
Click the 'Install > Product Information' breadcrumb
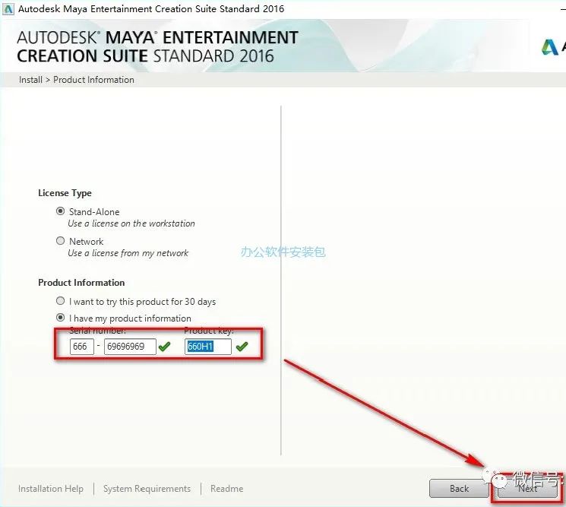pyautogui.click(x=77, y=80)
